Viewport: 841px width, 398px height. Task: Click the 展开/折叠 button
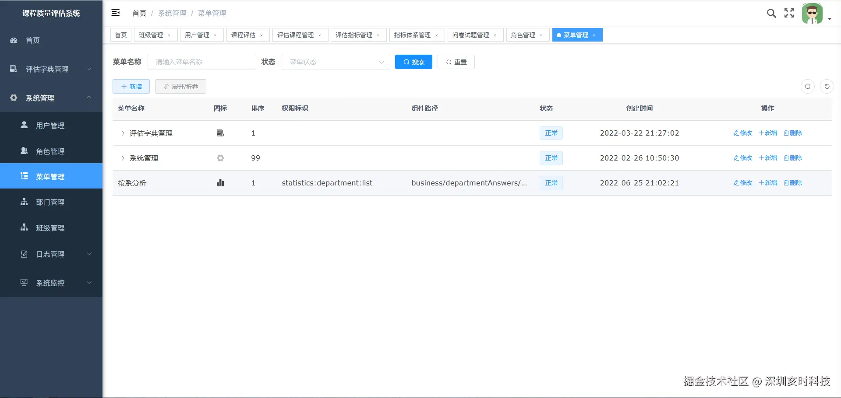tap(180, 87)
